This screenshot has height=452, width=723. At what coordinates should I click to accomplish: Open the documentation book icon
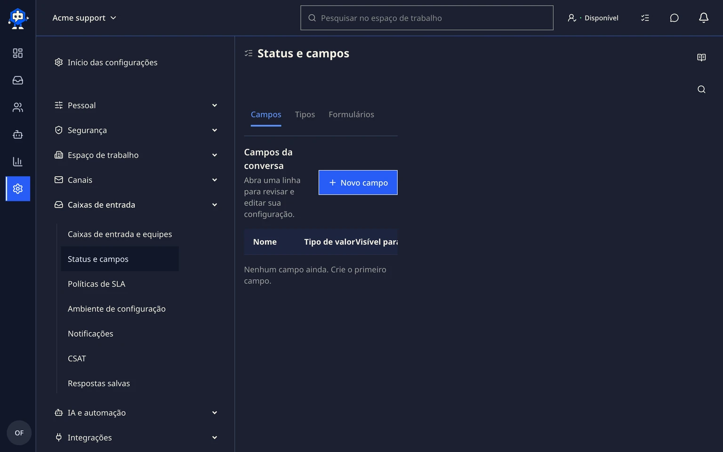click(701, 57)
